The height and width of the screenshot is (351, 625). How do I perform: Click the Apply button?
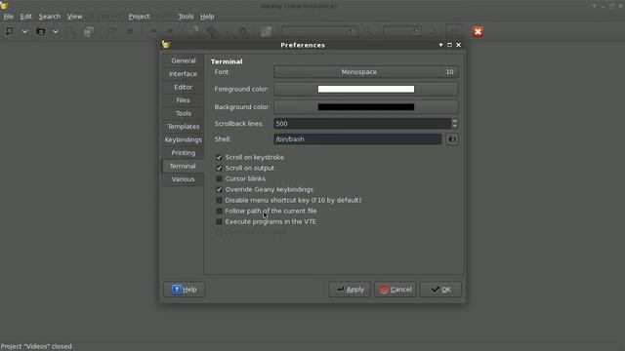pos(350,290)
